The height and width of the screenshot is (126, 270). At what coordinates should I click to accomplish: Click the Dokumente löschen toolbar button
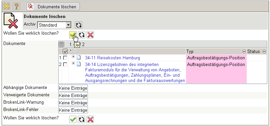coord(53,7)
